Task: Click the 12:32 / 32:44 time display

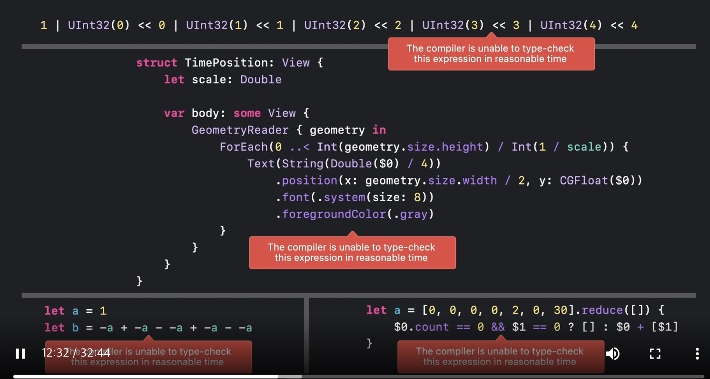Action: click(x=76, y=353)
